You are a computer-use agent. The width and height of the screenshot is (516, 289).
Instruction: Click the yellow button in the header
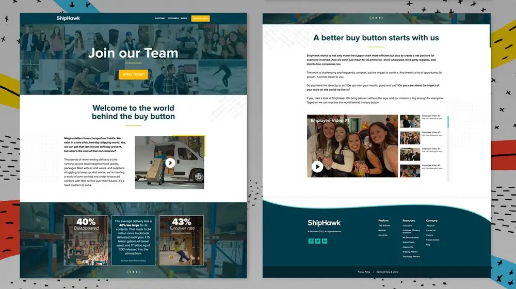click(200, 19)
